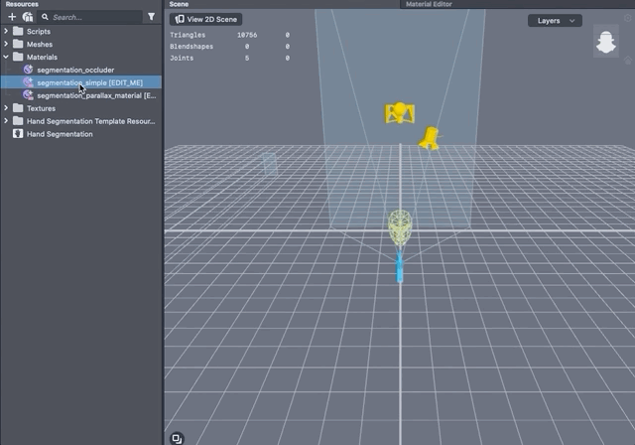Click the icon in scene's bottom-left corner
635x445 pixels.
click(x=177, y=437)
